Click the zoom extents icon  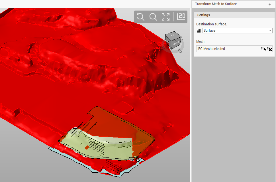[x=165, y=17]
